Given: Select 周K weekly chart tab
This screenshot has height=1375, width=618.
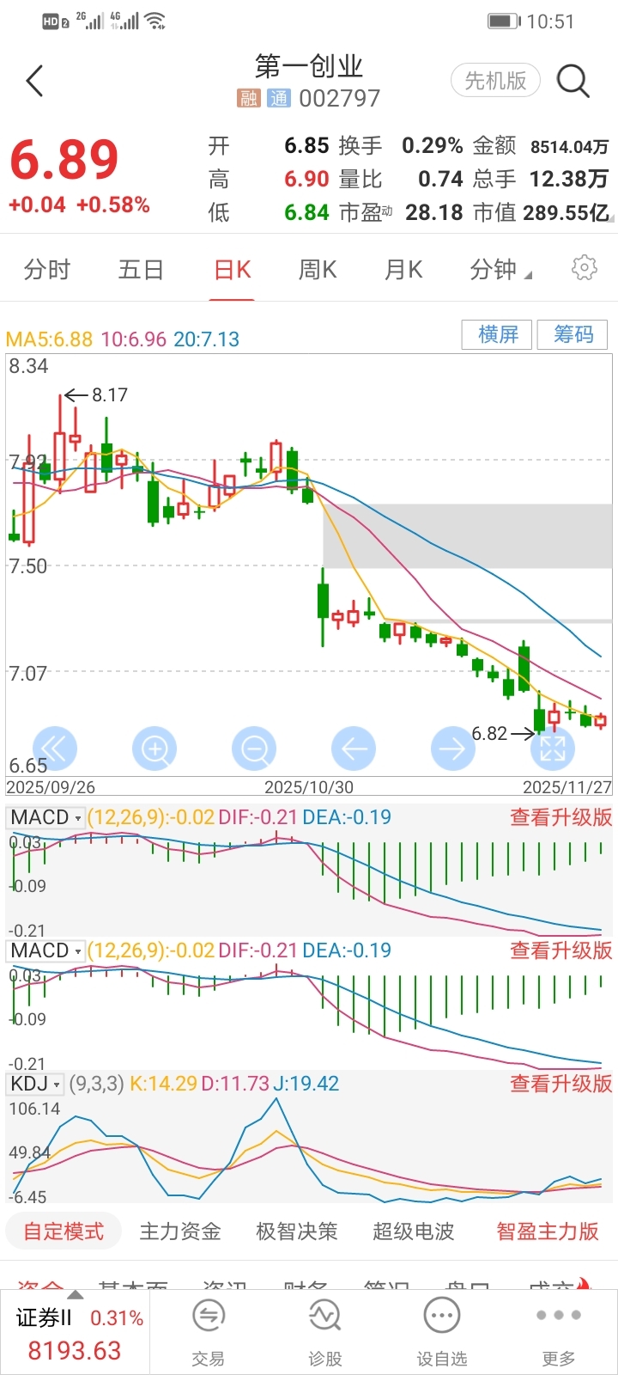Looking at the screenshot, I should [318, 270].
